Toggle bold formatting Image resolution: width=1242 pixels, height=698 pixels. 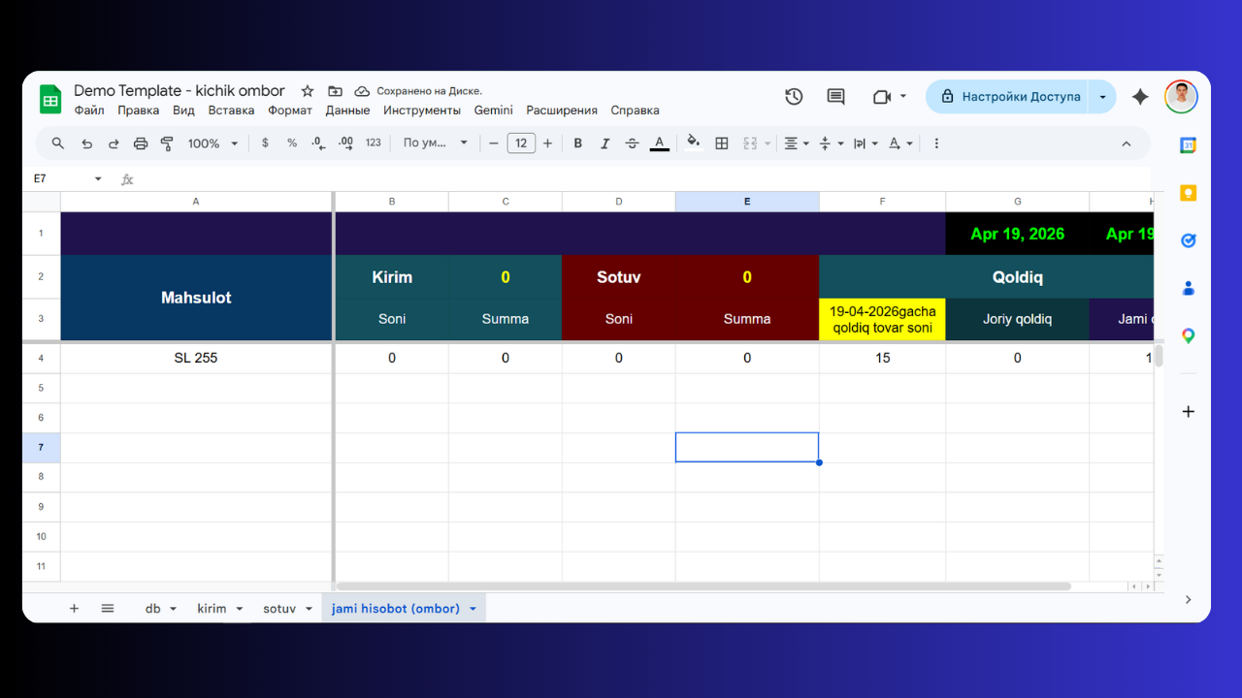pos(577,143)
